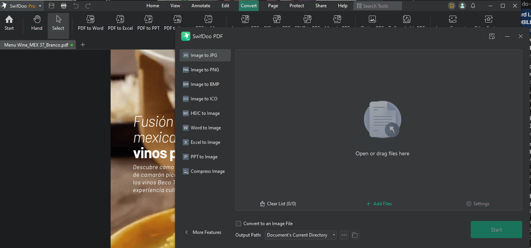The height and width of the screenshot is (248, 531).
Task: Open the Page menu tab
Action: pyautogui.click(x=273, y=6)
